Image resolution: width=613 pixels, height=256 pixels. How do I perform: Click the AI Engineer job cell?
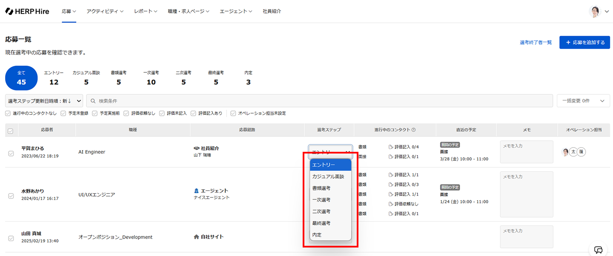(x=92, y=152)
